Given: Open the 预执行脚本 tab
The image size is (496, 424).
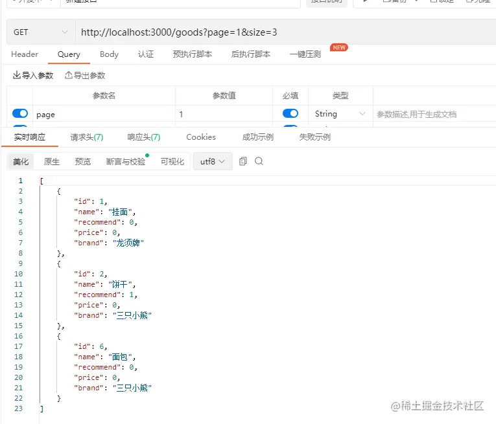Looking at the screenshot, I should 193,54.
